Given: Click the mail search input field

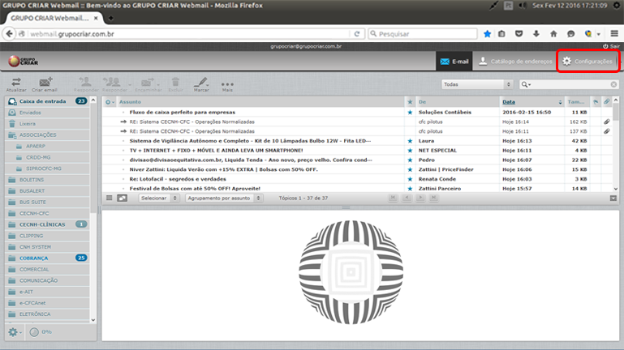Looking at the screenshot, I should [x=571, y=84].
